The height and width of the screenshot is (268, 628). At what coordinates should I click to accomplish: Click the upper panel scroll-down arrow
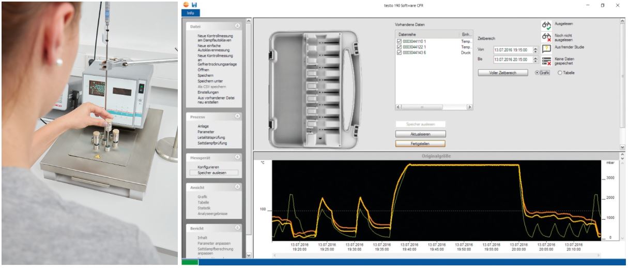623,147
